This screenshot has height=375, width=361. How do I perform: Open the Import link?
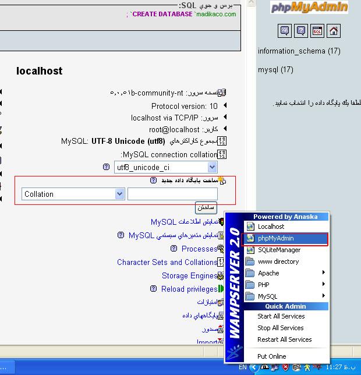207,341
